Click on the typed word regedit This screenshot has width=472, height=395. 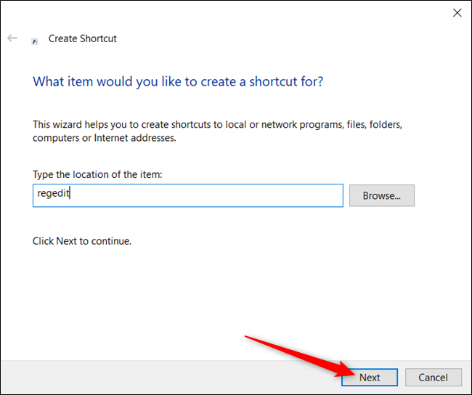point(53,193)
